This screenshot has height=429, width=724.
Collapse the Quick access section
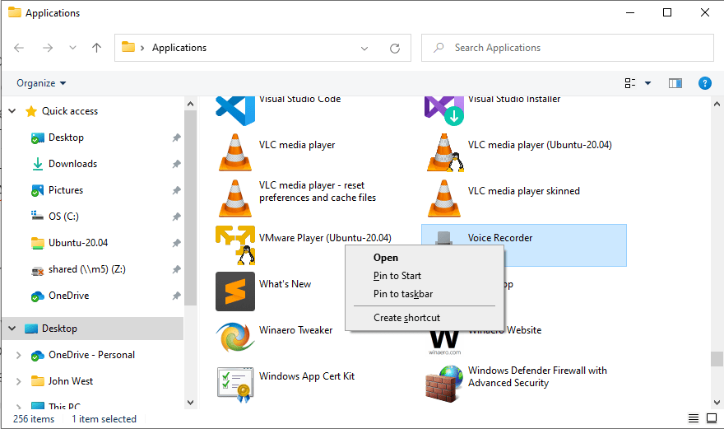12,111
